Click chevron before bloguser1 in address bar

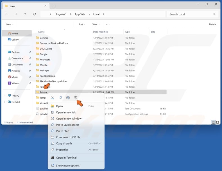tap(50, 14)
